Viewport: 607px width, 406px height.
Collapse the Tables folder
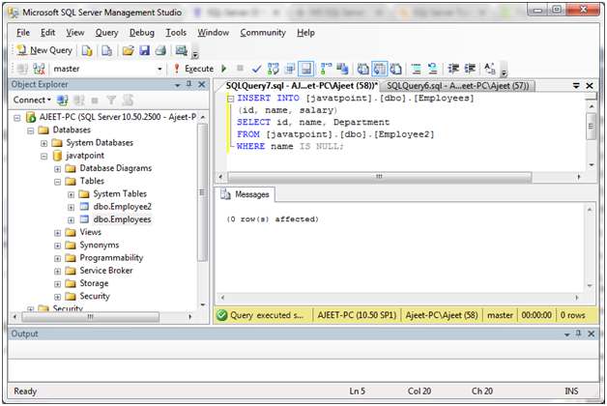pyautogui.click(x=57, y=182)
